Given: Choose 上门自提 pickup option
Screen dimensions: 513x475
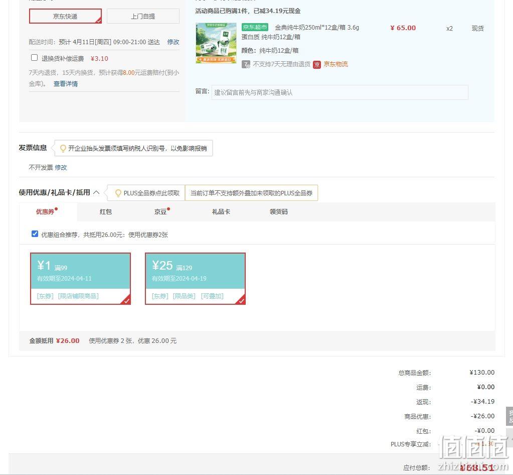Looking at the screenshot, I should click(x=143, y=16).
